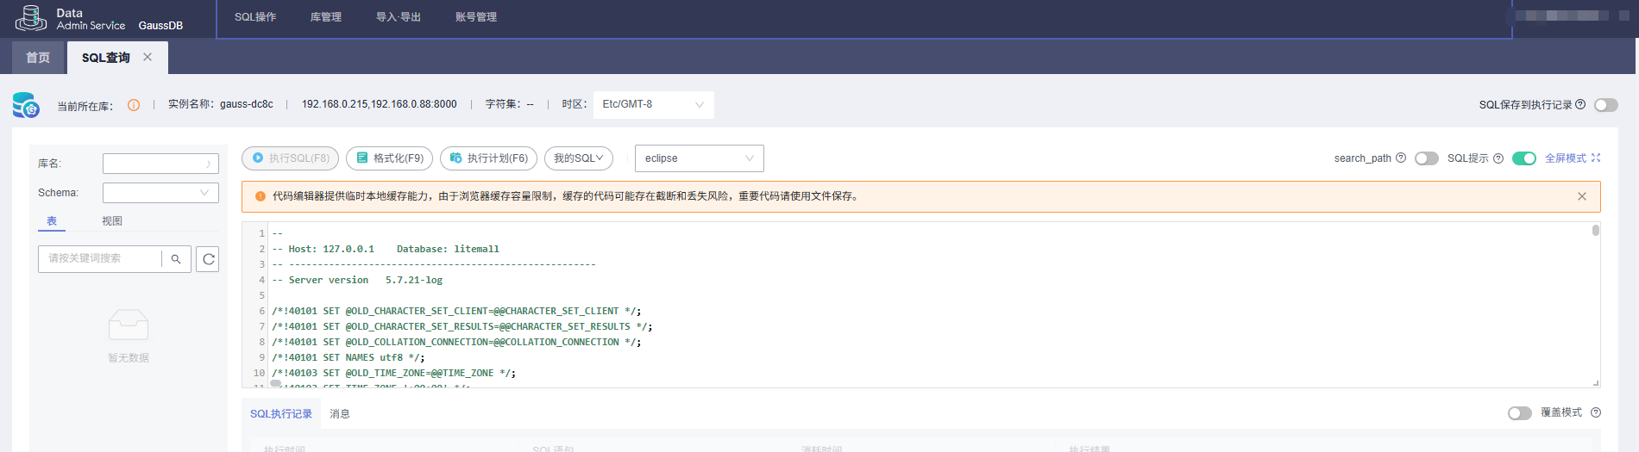Turn off the SQL提示 toggle
This screenshot has height=452, width=1639.
tap(1524, 158)
